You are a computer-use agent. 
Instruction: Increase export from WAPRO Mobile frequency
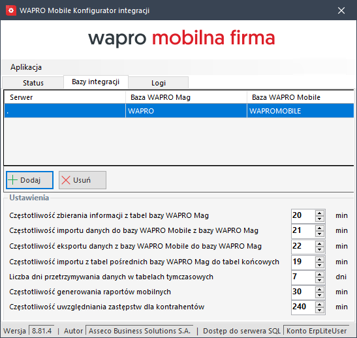tap(320, 244)
